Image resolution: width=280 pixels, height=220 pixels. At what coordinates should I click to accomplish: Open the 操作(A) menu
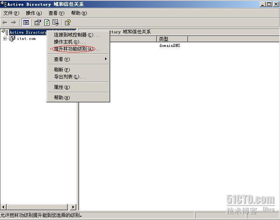point(34,13)
